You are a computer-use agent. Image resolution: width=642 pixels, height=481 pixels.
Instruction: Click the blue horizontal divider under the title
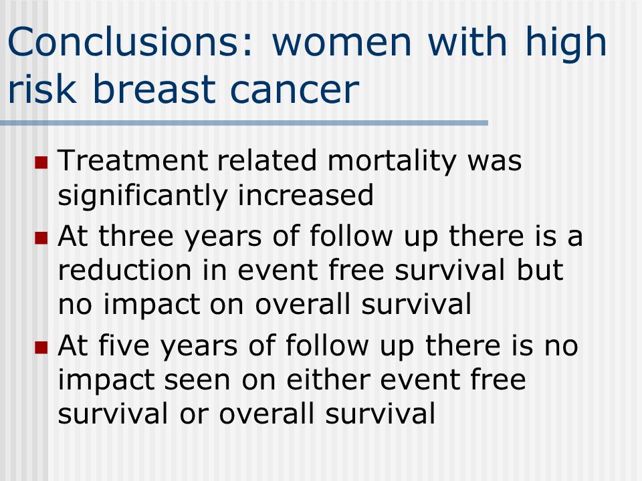244,123
